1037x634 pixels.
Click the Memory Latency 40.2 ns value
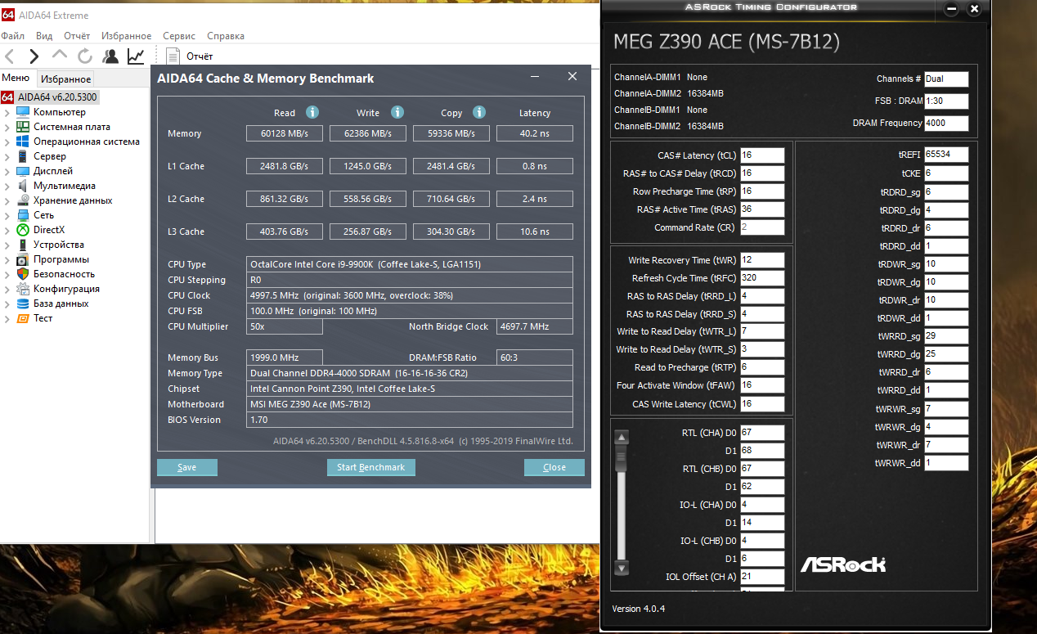tap(535, 133)
